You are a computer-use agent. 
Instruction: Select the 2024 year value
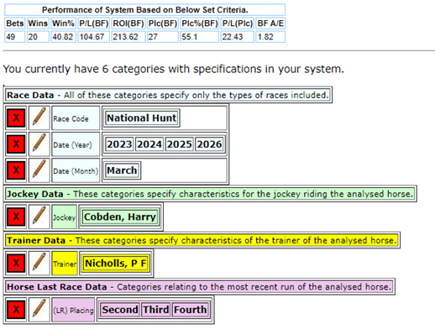click(x=149, y=144)
